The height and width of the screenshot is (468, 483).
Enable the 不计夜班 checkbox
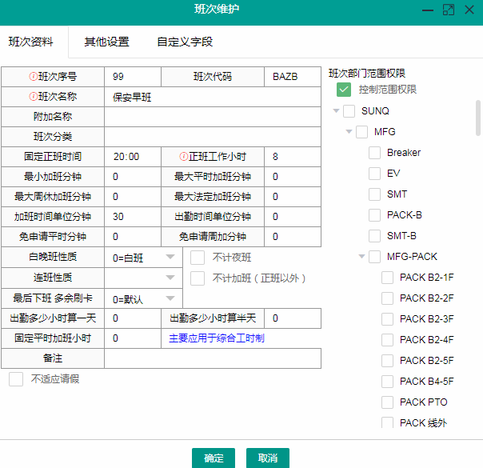198,258
